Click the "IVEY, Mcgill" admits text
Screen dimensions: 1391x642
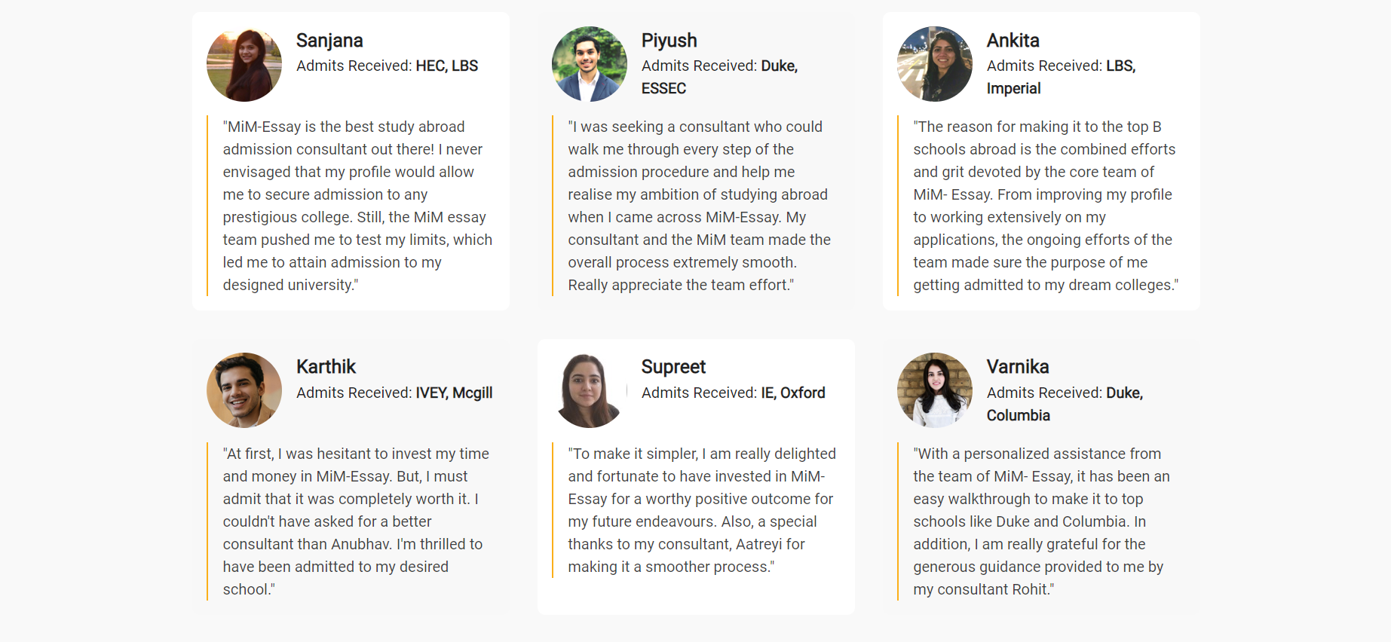point(454,393)
